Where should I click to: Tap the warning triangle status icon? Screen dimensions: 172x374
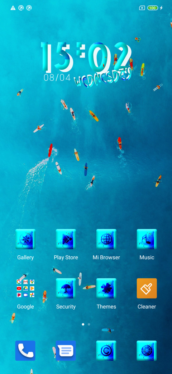coord(13,8)
